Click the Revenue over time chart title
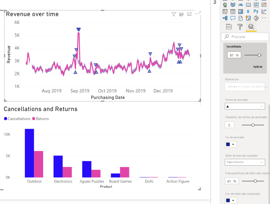The height and width of the screenshot is (204, 270). (32, 14)
